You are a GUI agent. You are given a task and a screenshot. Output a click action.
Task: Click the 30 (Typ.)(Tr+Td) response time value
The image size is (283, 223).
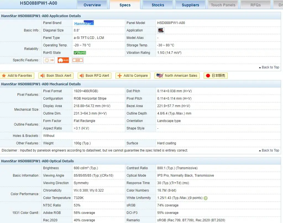[173, 183]
